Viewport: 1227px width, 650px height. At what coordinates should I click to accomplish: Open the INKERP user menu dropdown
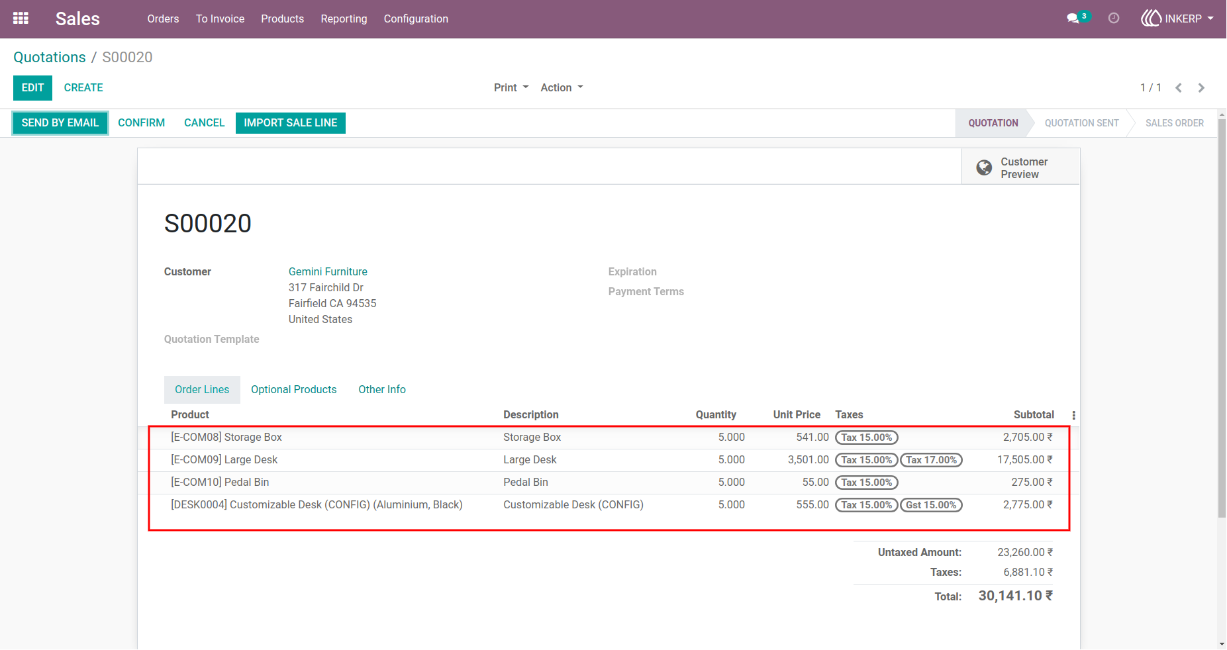[x=1177, y=19]
